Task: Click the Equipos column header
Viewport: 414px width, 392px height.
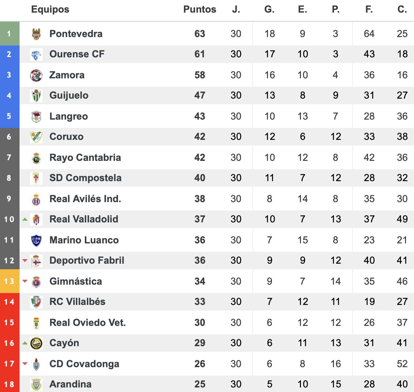Action: 50,9
